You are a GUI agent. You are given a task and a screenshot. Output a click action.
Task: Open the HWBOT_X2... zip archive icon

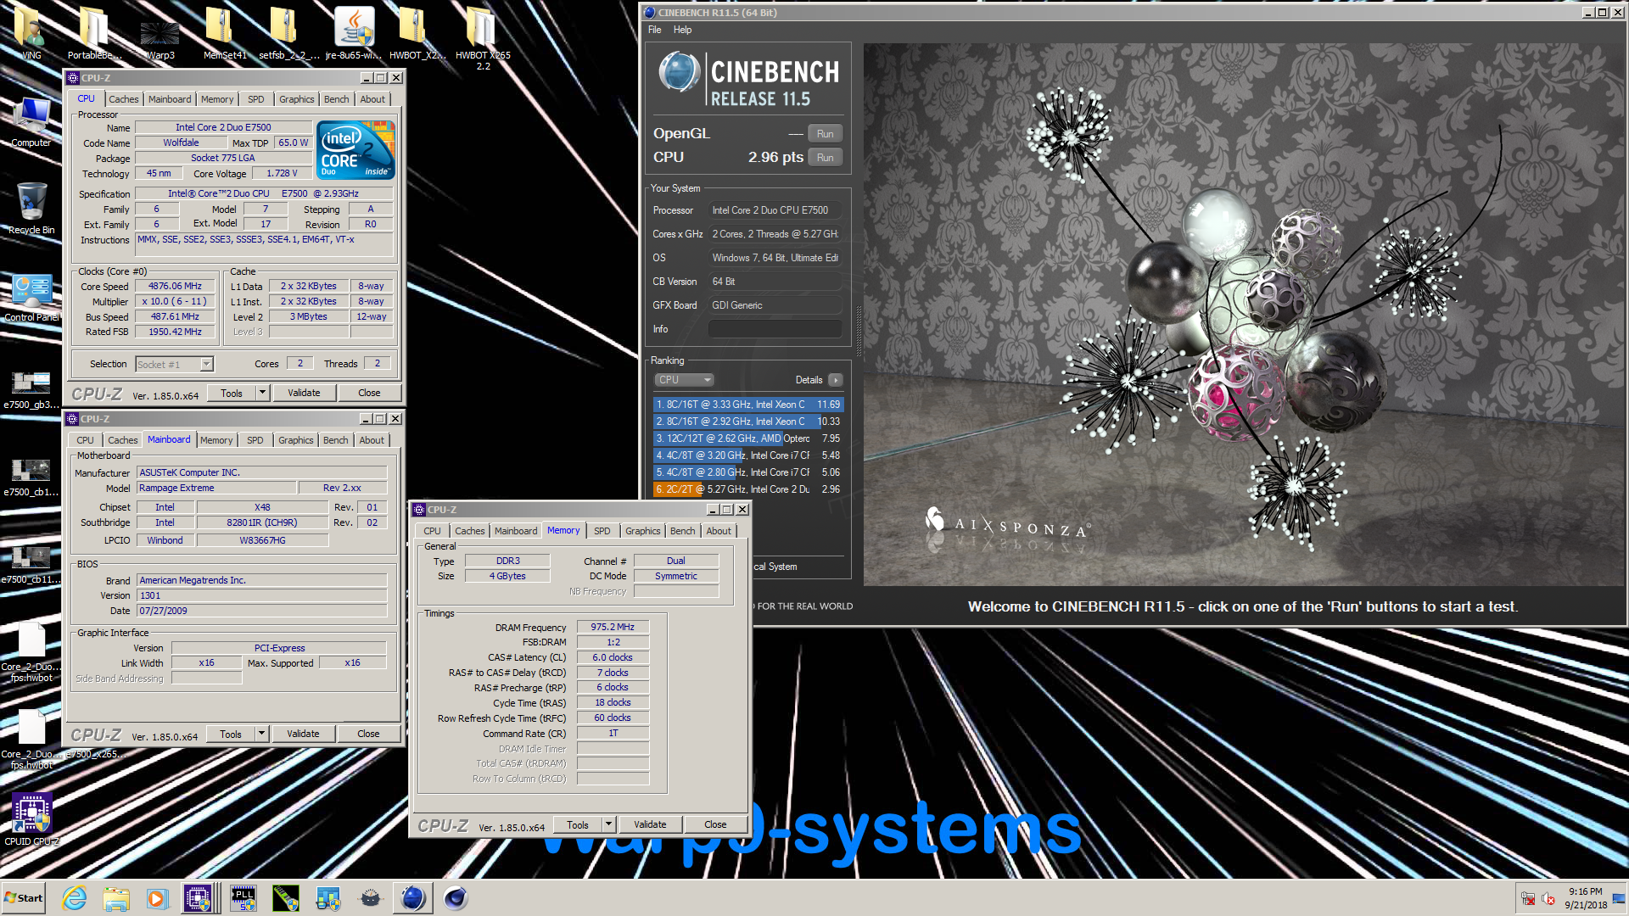[417, 32]
